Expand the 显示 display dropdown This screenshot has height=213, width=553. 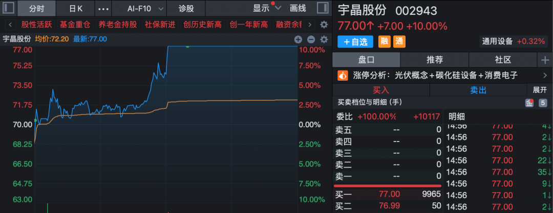tap(267, 8)
